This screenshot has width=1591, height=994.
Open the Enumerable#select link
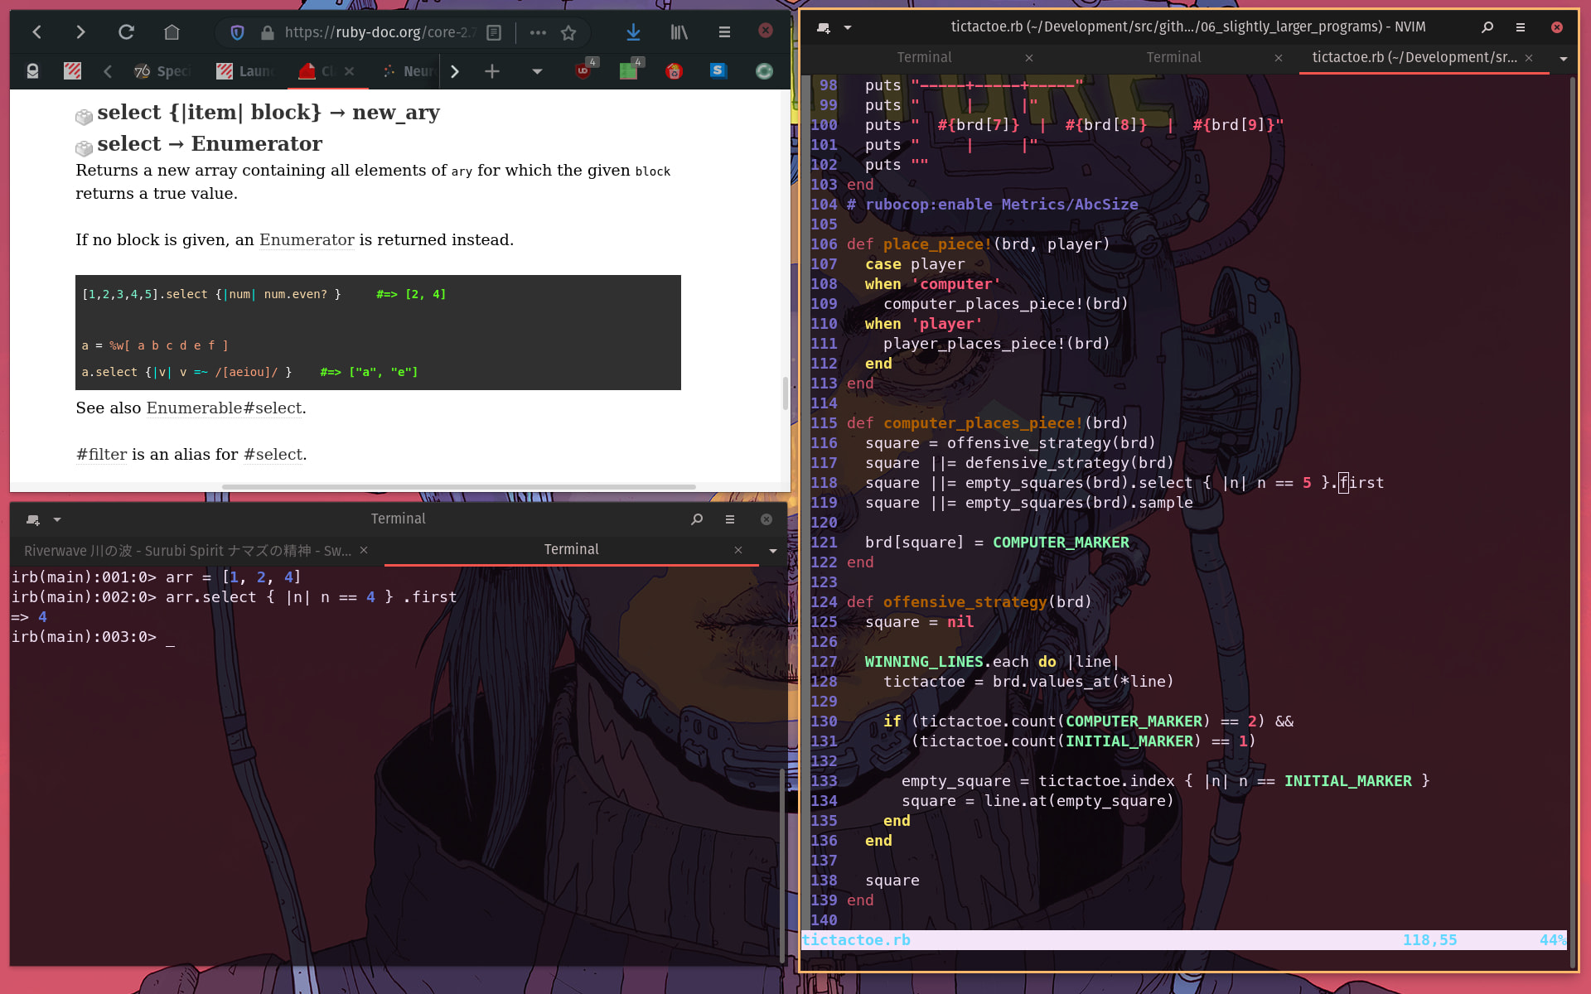[x=224, y=408]
